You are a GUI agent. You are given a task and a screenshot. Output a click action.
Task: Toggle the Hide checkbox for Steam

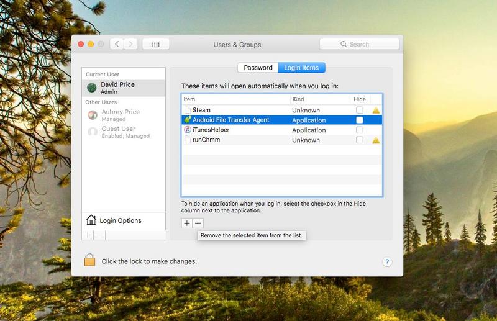360,110
